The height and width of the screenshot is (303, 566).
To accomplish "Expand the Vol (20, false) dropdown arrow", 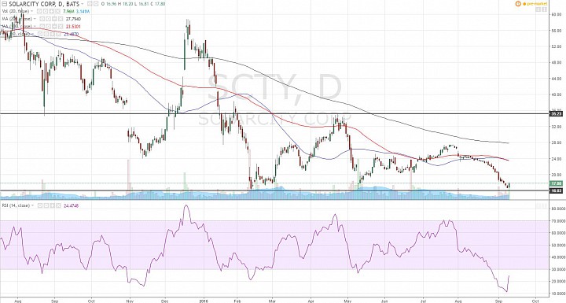I will click(x=31, y=11).
